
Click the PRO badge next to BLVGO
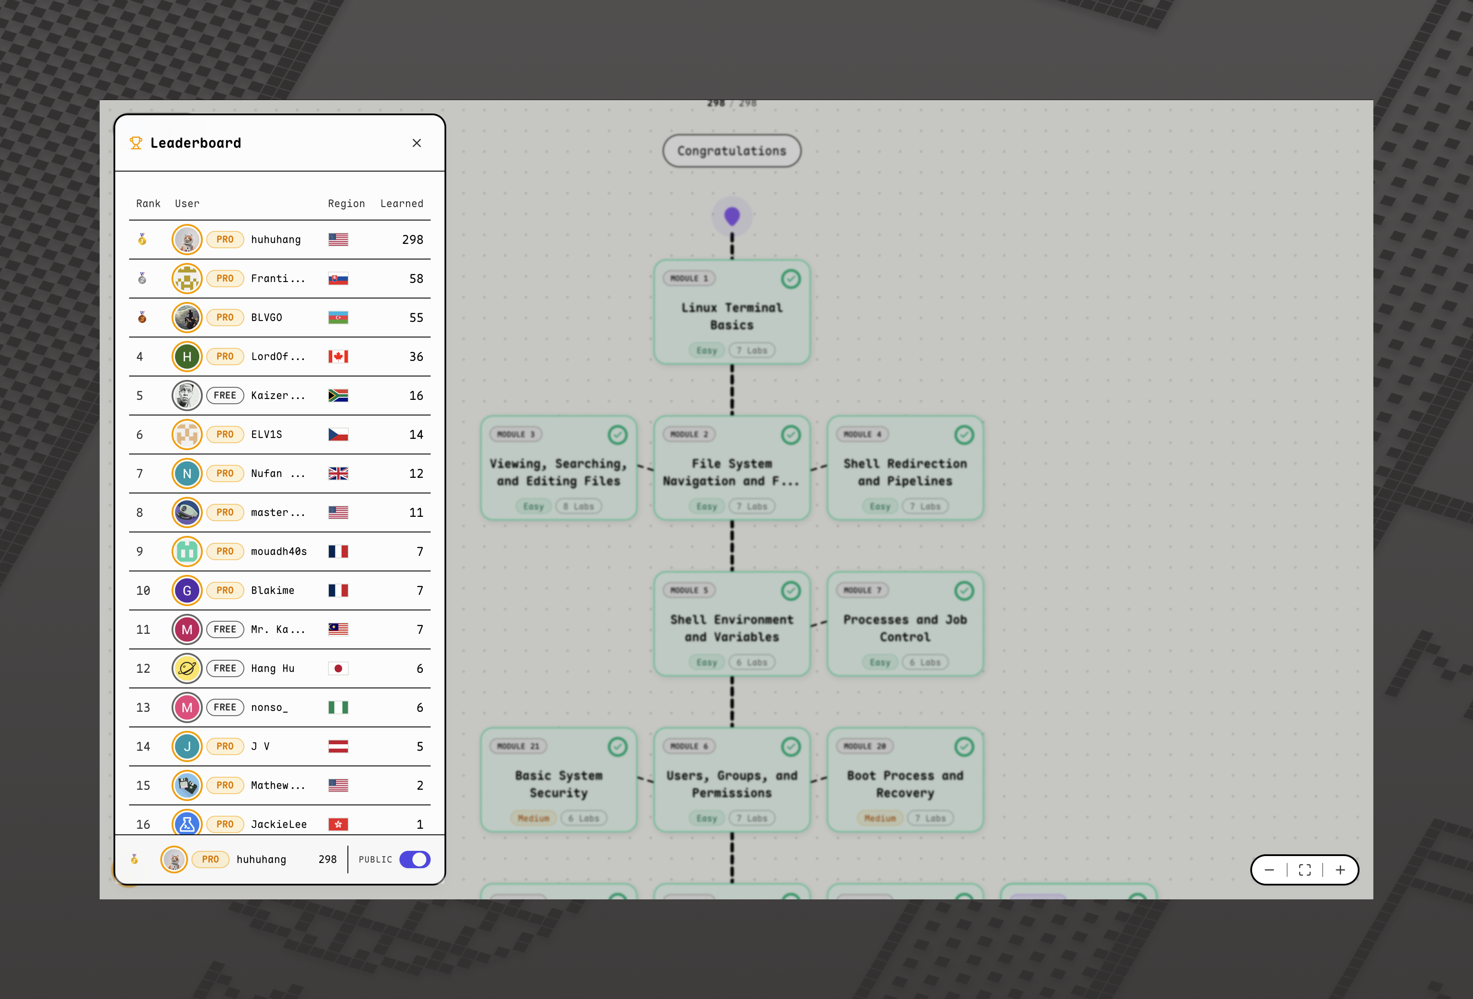[225, 318]
